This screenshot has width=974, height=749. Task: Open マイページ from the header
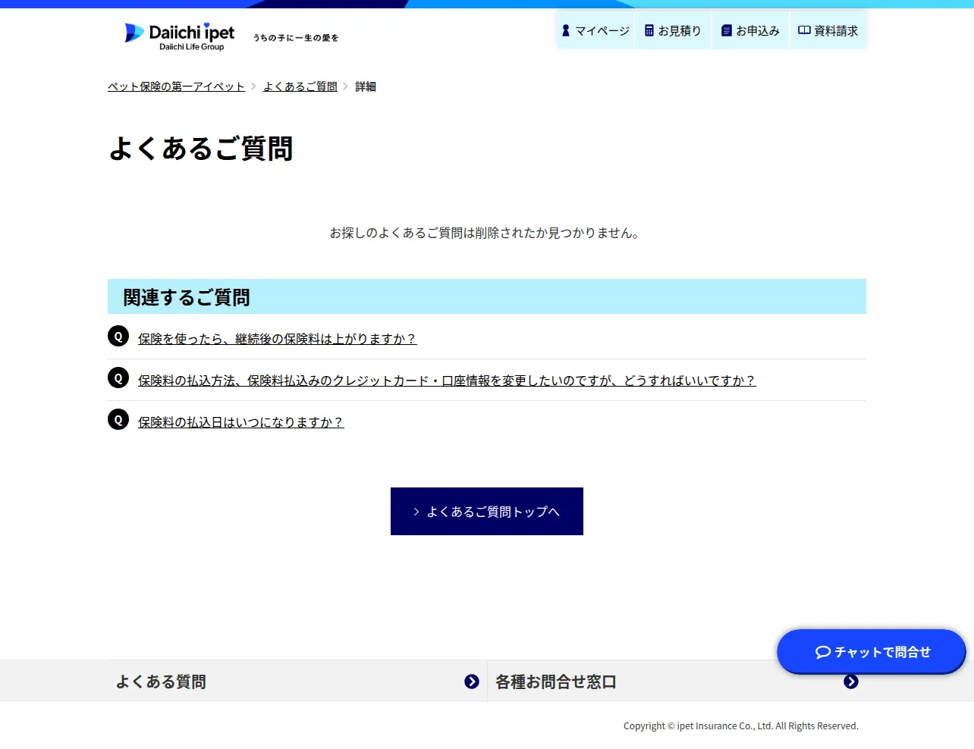pyautogui.click(x=595, y=31)
